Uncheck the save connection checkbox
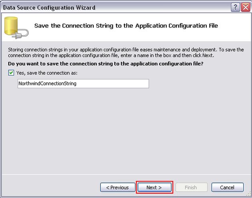 pos(11,73)
